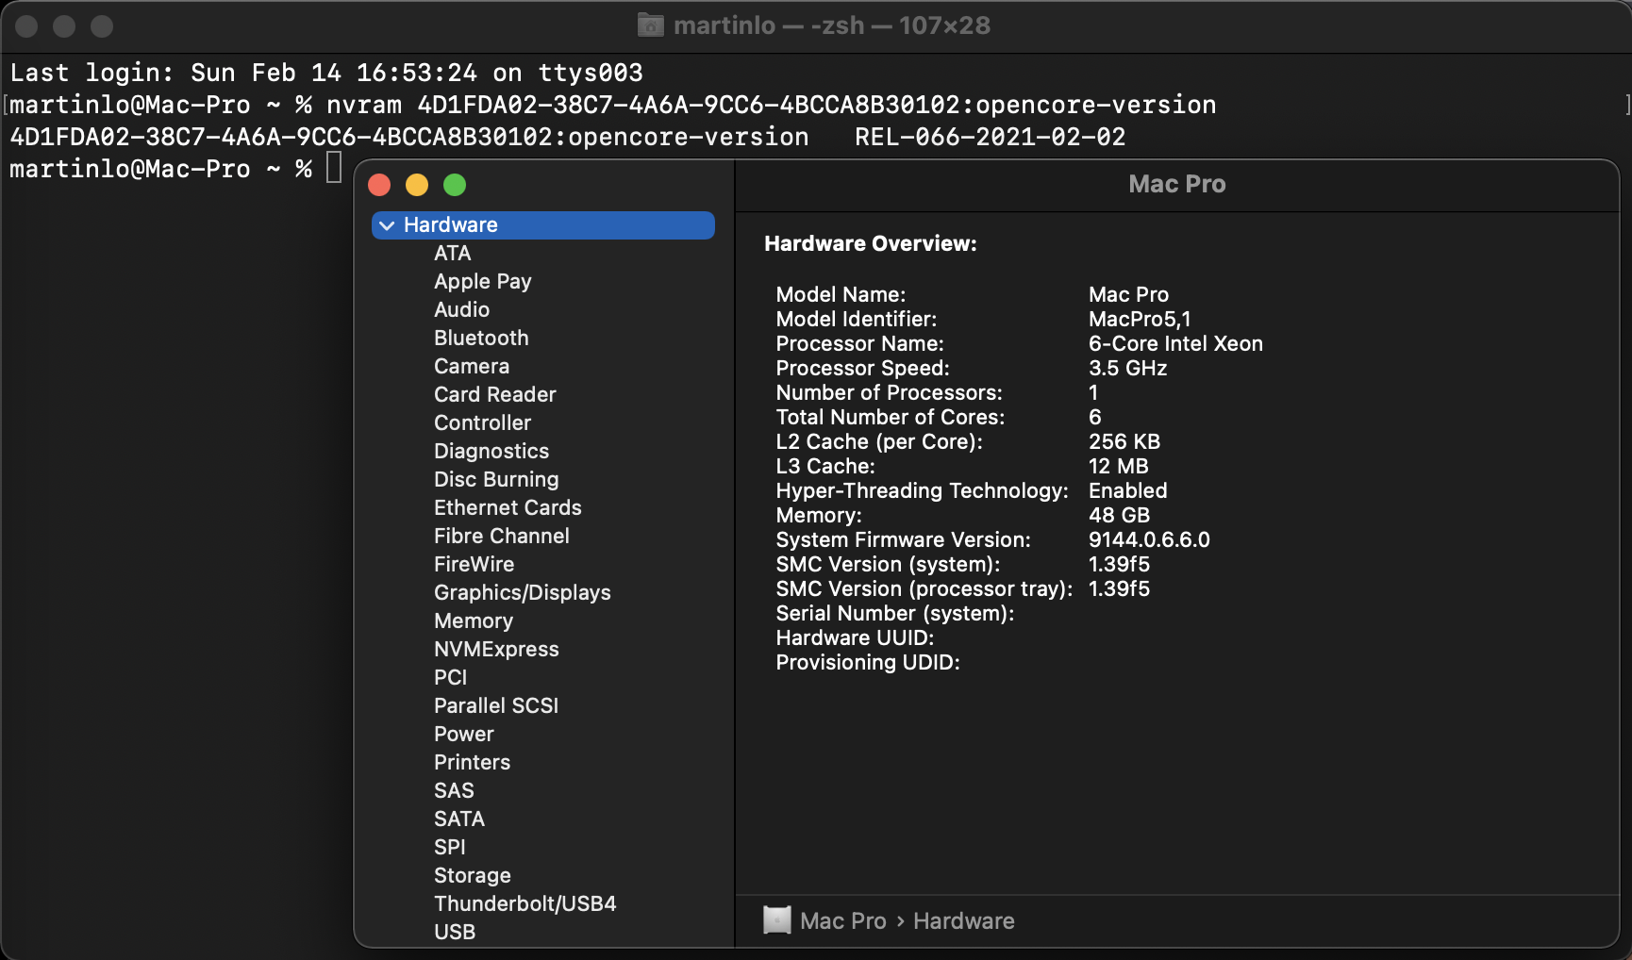This screenshot has height=960, width=1632.
Task: Click the Provisioning UDID label
Action: 867,663
